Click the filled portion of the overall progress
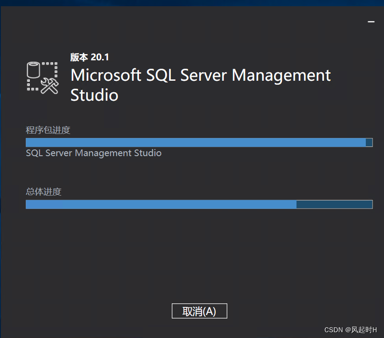Viewport: 384px width, 338px height. [x=160, y=204]
